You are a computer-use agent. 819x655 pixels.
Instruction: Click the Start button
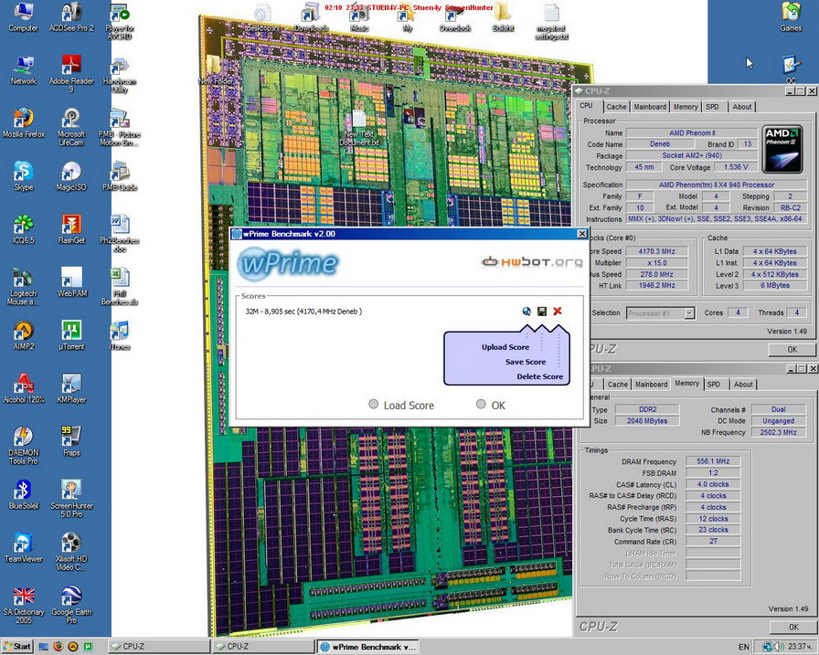(16, 646)
